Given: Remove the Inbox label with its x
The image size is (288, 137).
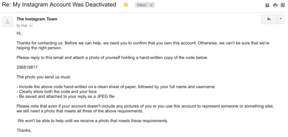Looking at the screenshot, I should tap(151, 5).
